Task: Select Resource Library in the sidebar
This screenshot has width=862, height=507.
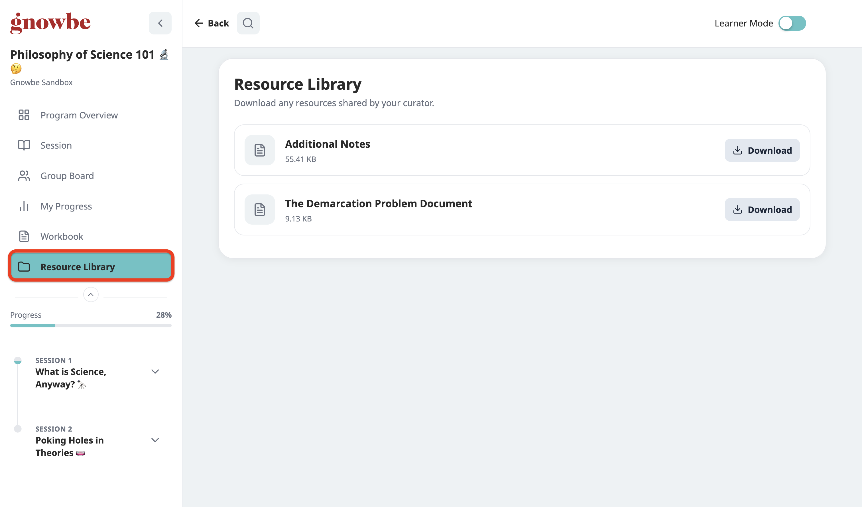Action: coord(91,266)
